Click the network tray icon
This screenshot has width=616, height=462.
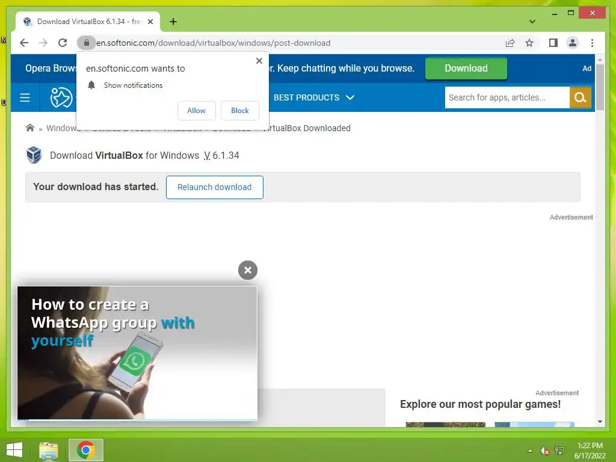559,450
